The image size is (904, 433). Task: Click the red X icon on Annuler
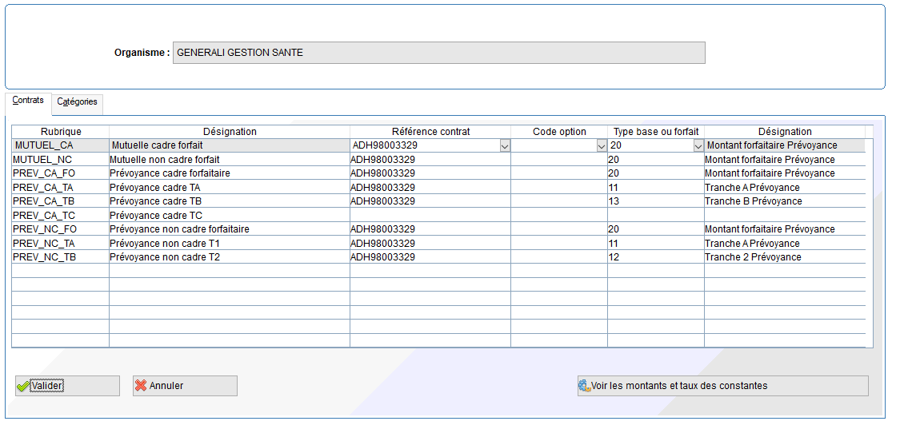point(141,386)
